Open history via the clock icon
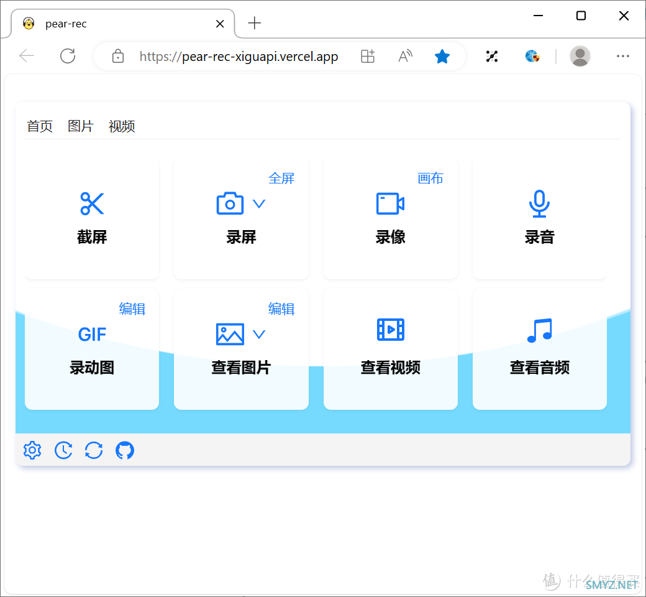This screenshot has height=597, width=646. click(63, 450)
